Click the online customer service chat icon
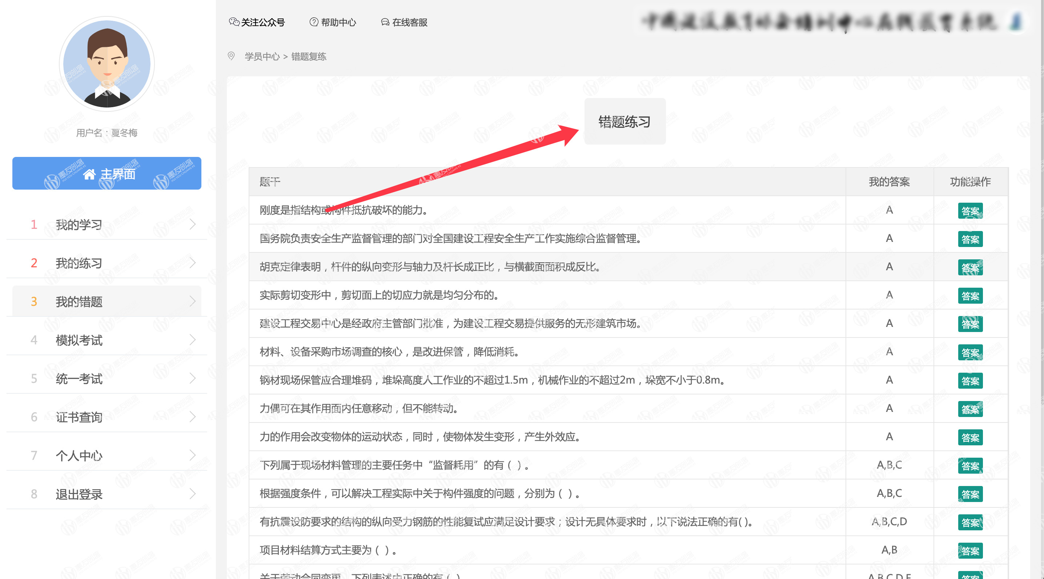Viewport: 1044px width, 579px height. tap(385, 22)
